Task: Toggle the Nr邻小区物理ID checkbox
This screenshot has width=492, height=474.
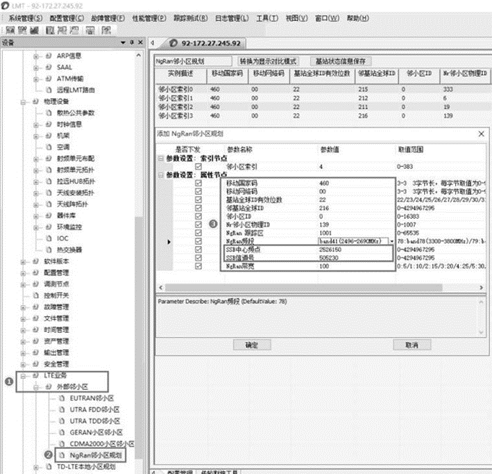Action: coord(198,224)
